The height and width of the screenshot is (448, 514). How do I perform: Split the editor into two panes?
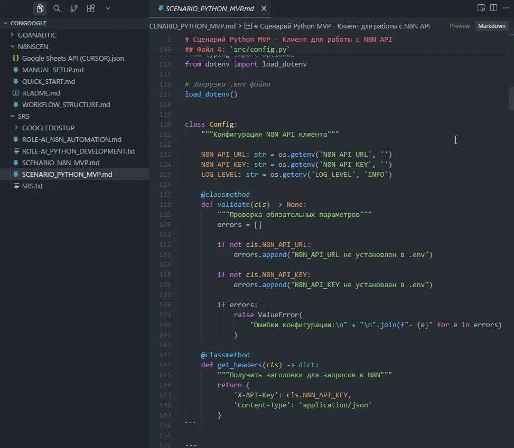click(x=493, y=7)
